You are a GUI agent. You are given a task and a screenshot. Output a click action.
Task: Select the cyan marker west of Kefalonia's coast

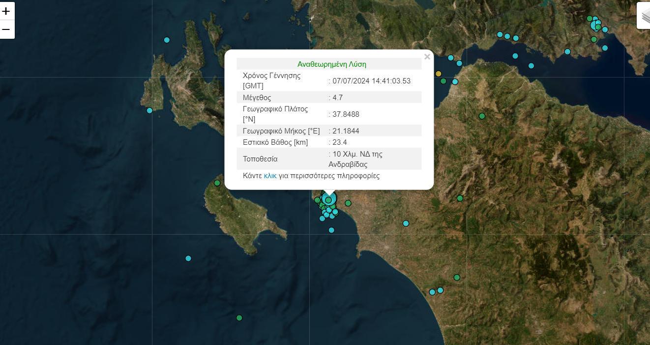(x=149, y=110)
